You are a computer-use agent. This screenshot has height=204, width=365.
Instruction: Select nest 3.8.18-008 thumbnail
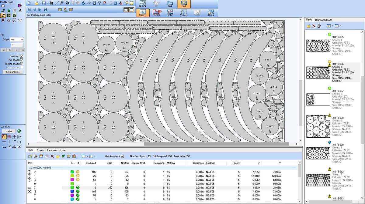[318, 126]
